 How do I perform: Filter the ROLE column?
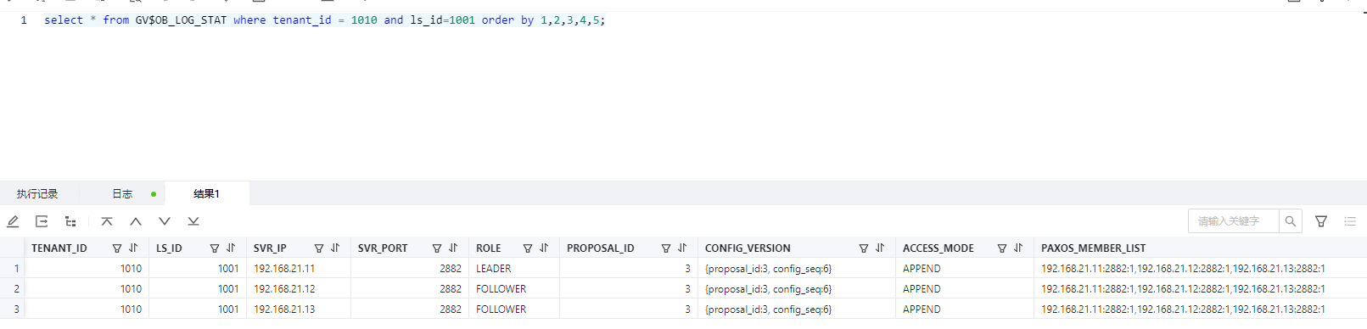tap(528, 248)
